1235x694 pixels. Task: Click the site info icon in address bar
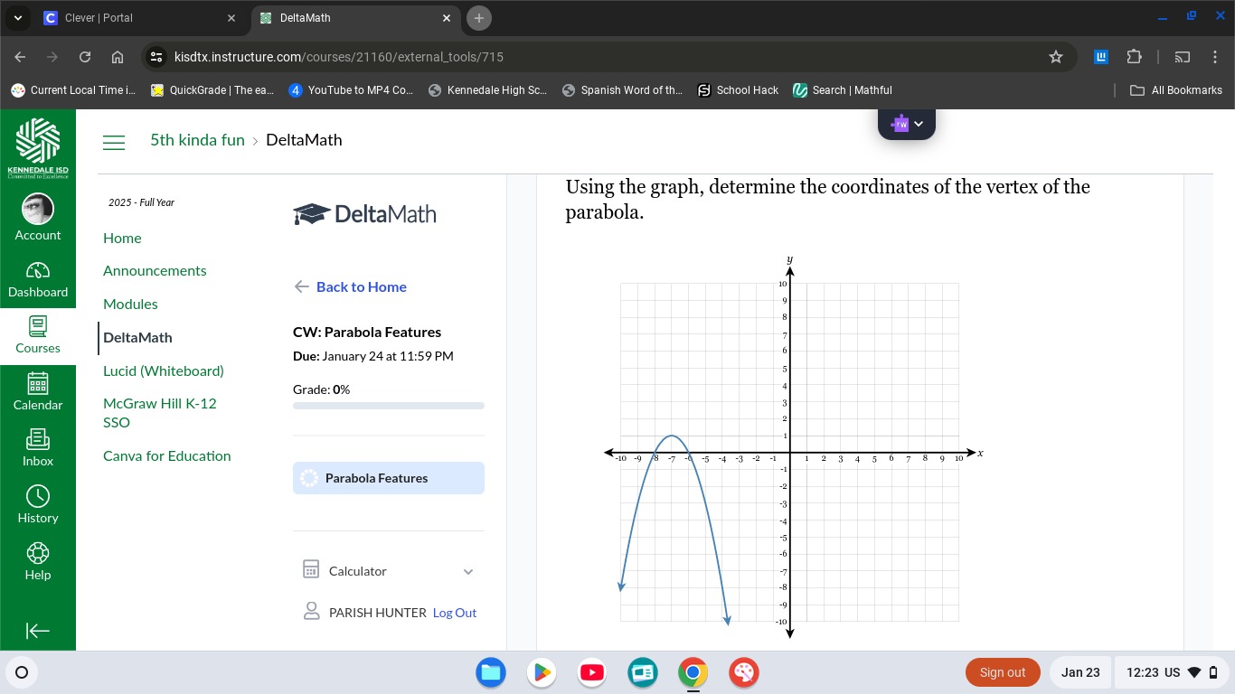tap(156, 57)
